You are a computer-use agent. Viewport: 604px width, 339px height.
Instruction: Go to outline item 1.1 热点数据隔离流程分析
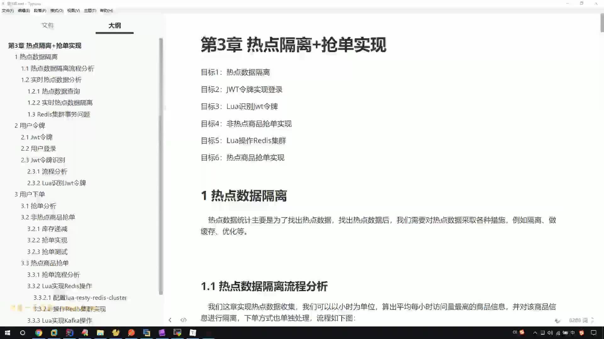58,68
